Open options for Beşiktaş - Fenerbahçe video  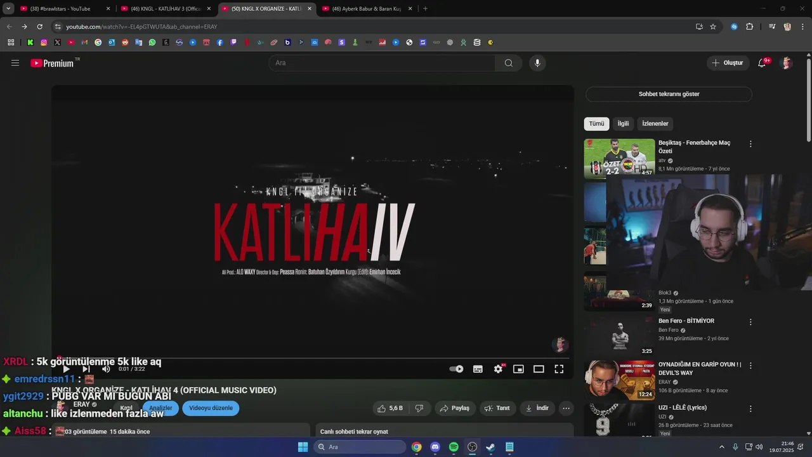coord(750,144)
